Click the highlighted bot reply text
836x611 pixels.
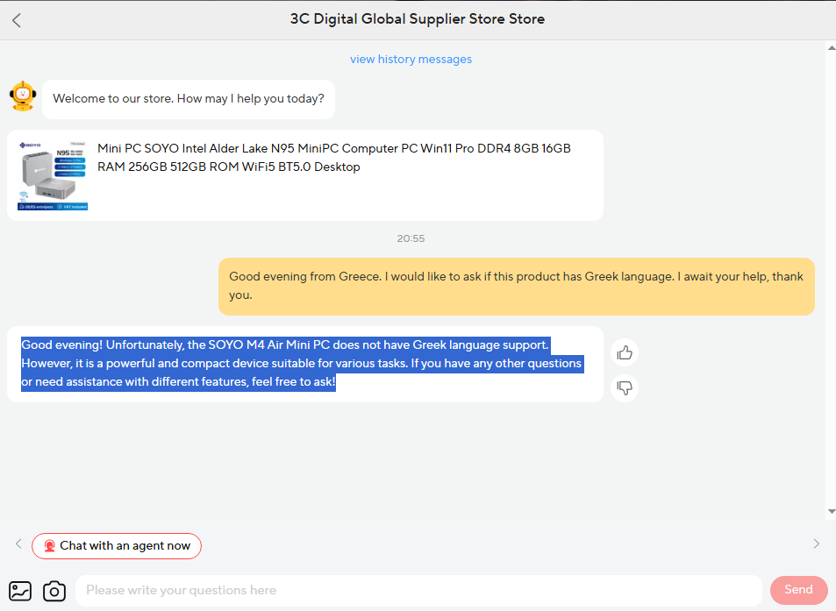tap(302, 363)
